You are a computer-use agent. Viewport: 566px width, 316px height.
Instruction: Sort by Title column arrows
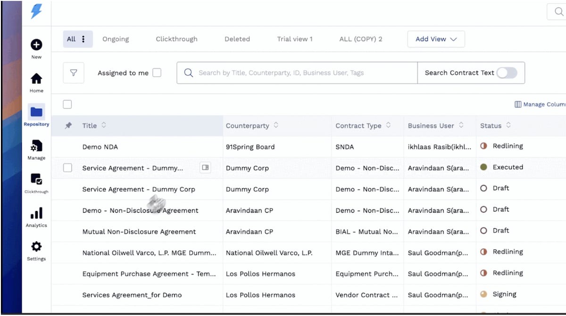tap(104, 125)
